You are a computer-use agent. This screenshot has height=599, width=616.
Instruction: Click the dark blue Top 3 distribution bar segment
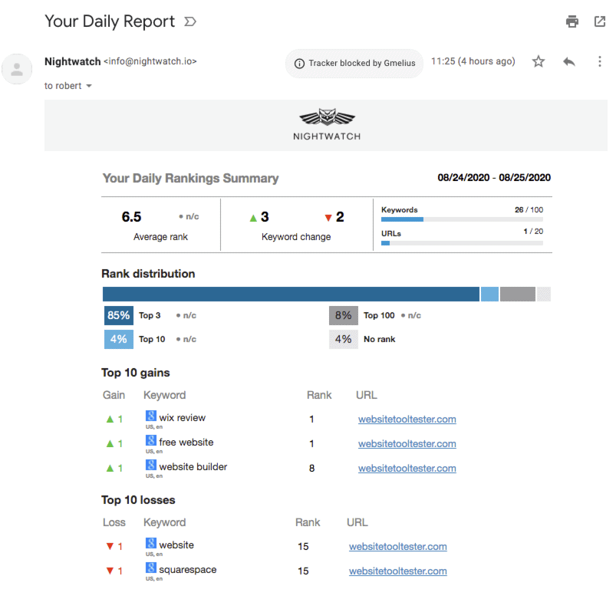click(x=291, y=295)
